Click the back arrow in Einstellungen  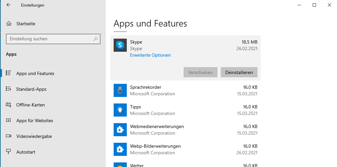(9, 5)
